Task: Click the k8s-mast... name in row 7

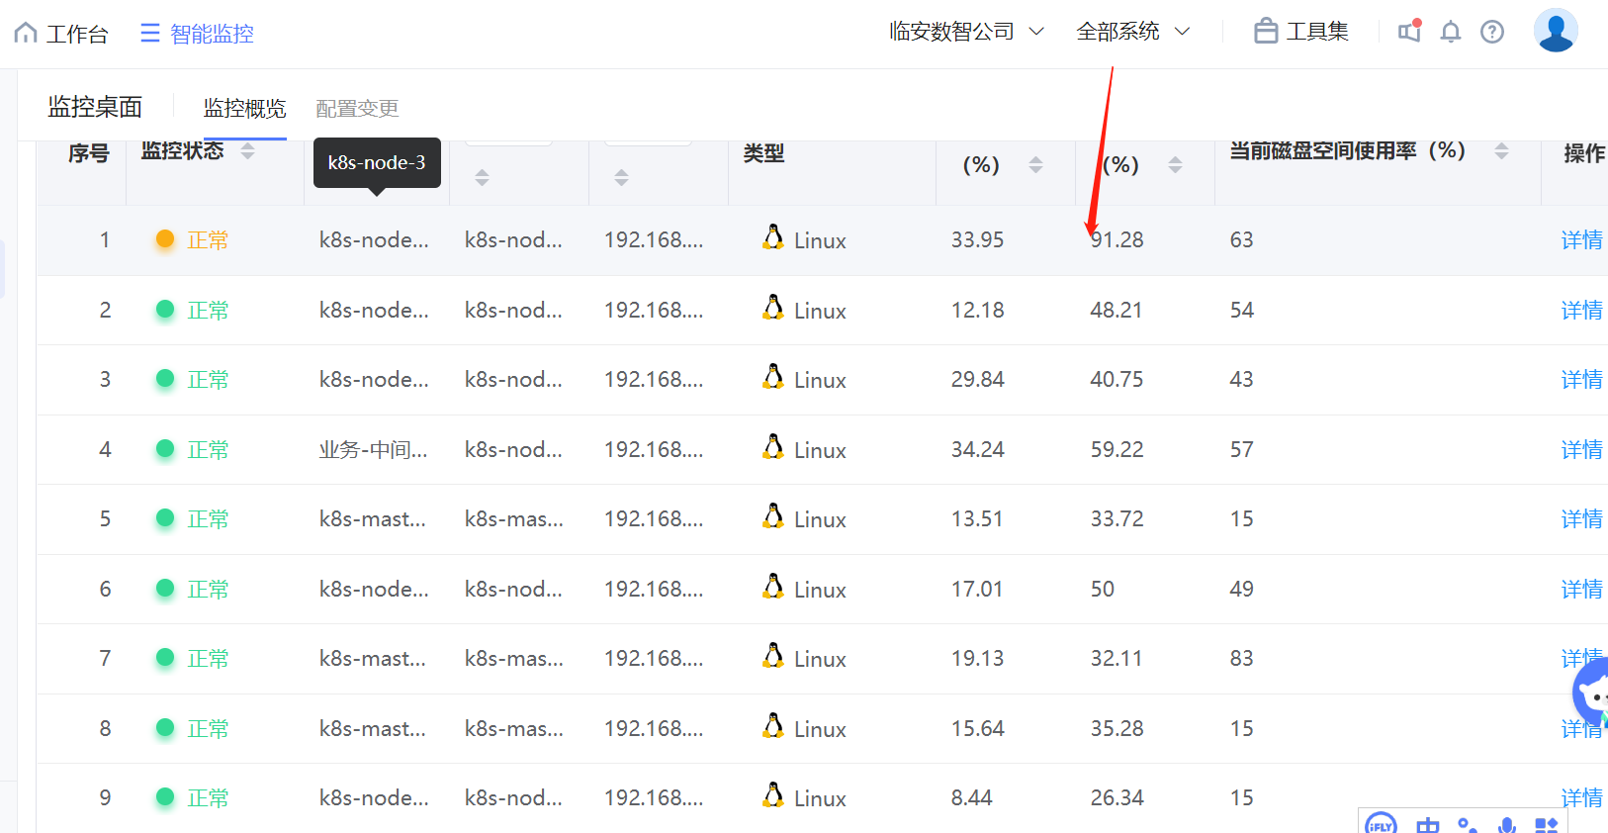Action: point(372,659)
